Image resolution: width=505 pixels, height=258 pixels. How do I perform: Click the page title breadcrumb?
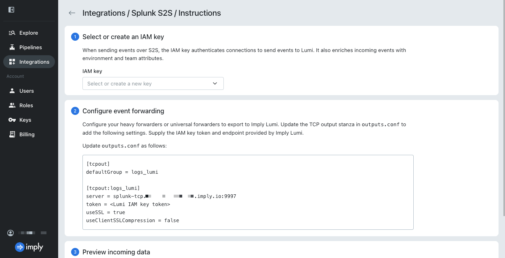coord(151,13)
